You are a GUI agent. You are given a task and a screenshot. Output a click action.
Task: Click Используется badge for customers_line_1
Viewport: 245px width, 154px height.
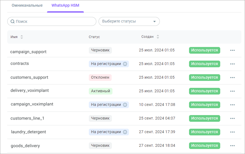pos(205,118)
